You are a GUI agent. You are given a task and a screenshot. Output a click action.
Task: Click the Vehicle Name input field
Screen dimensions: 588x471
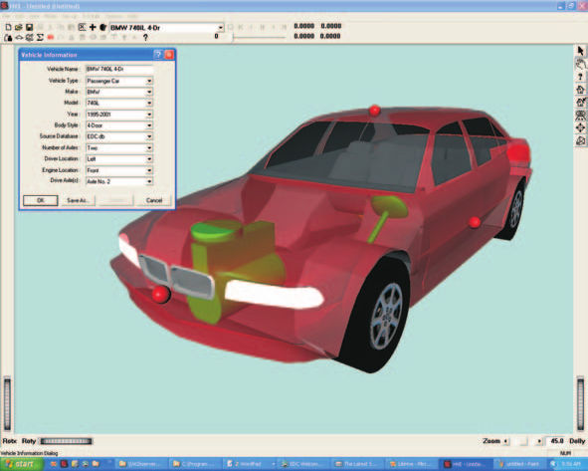(x=119, y=69)
